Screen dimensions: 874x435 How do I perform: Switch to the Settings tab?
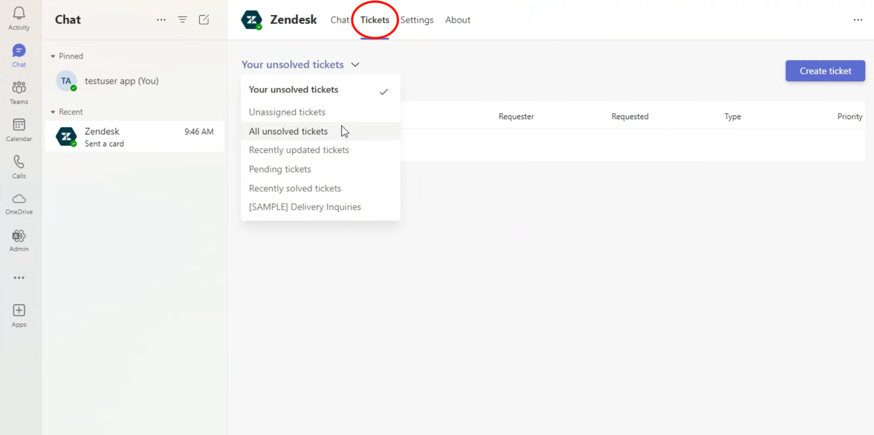click(417, 20)
